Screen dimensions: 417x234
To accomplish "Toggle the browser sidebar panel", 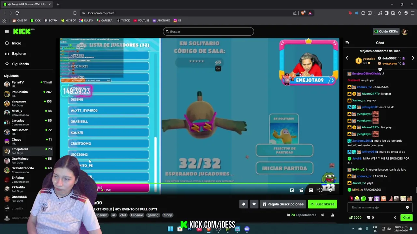I will coord(386,13).
